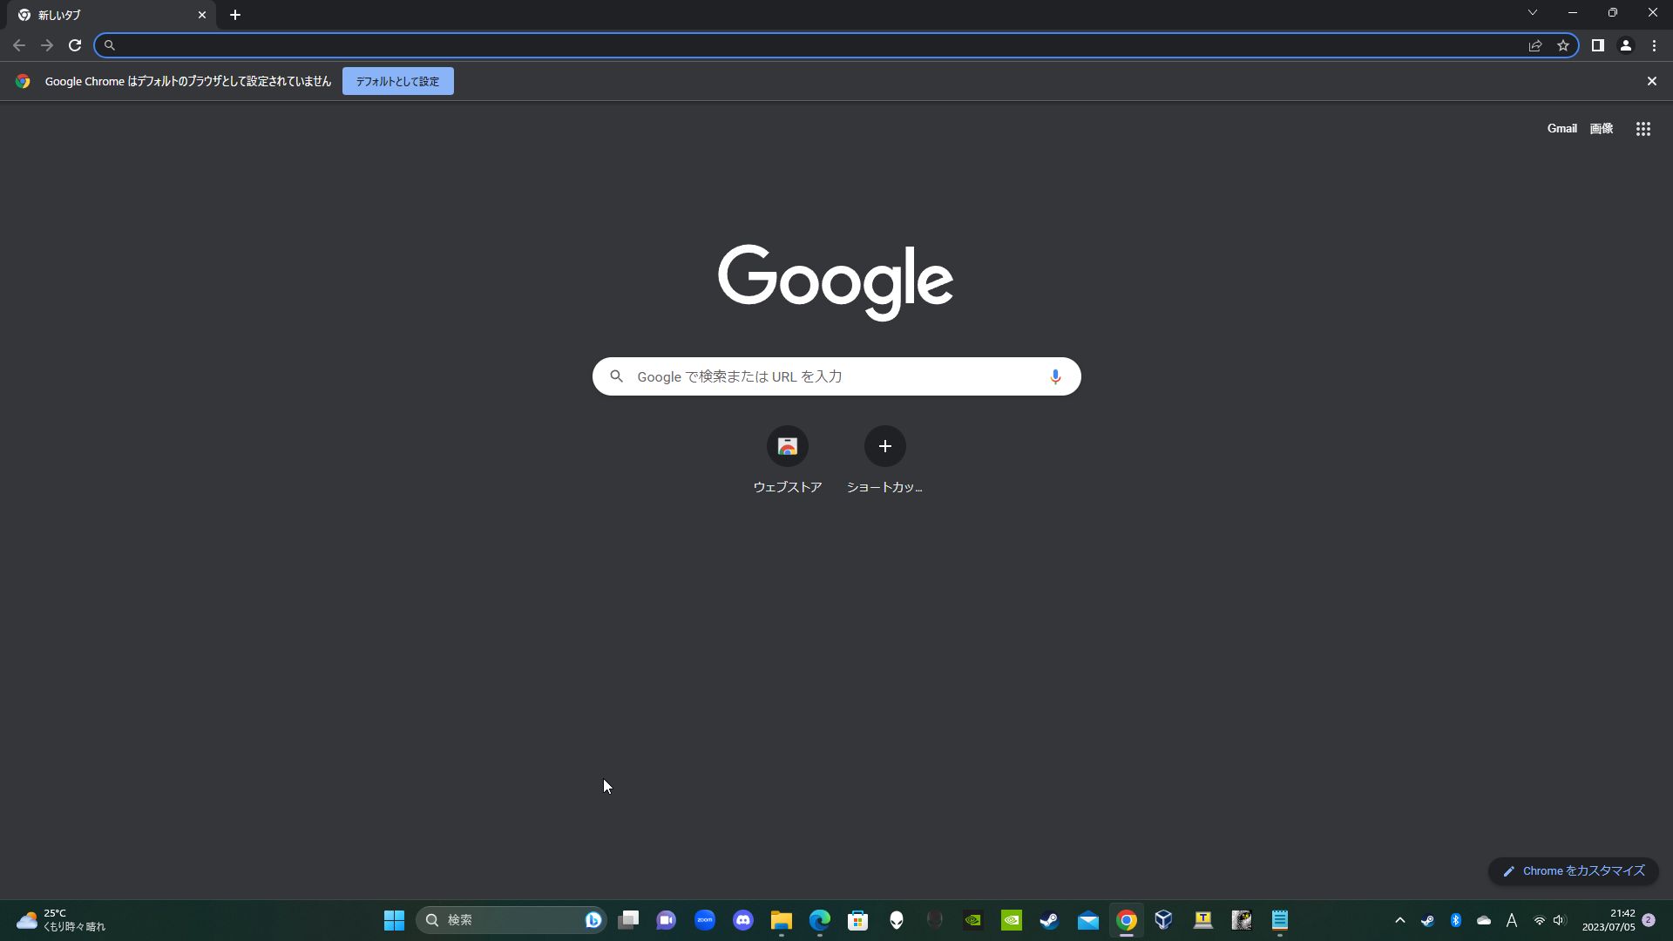
Task: Toggle the side panel in Chrome
Action: 1597,45
